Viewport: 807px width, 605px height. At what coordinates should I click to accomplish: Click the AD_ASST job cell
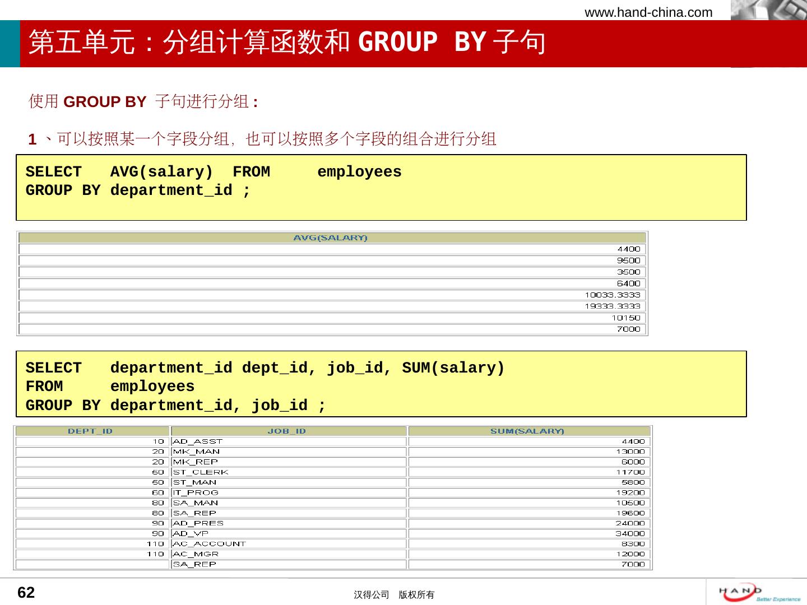tap(289, 441)
